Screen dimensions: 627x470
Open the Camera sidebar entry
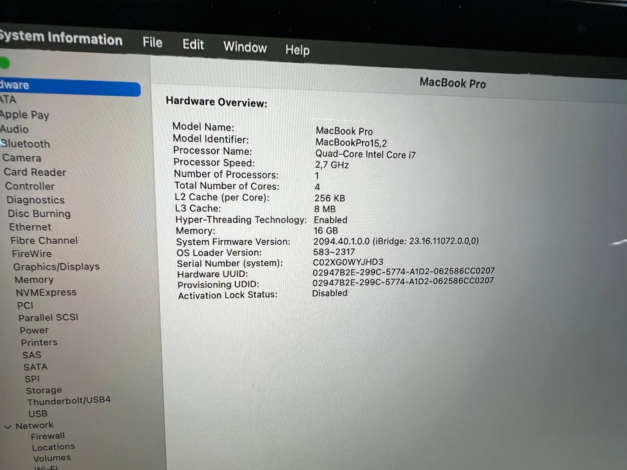(x=22, y=158)
